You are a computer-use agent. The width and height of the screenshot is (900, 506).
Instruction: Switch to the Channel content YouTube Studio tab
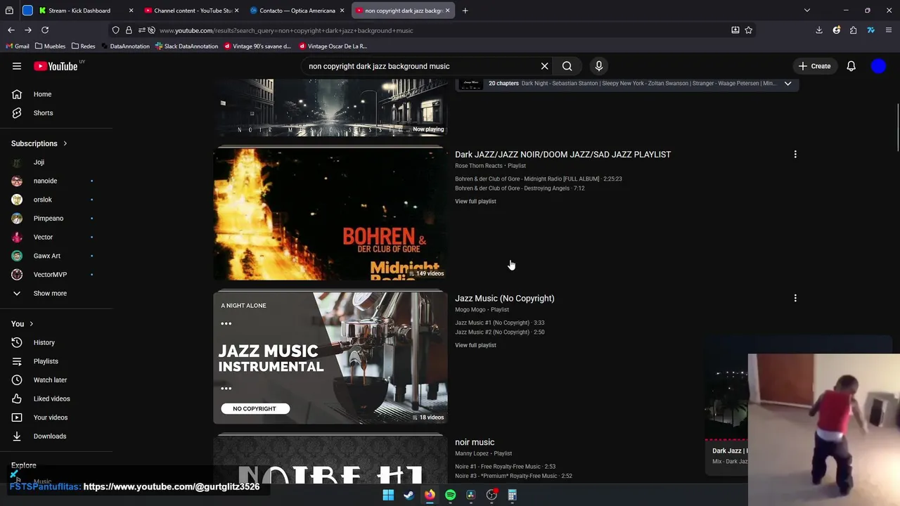(190, 11)
